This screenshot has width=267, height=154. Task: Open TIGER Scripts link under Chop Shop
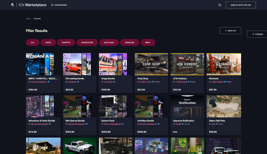146,82
